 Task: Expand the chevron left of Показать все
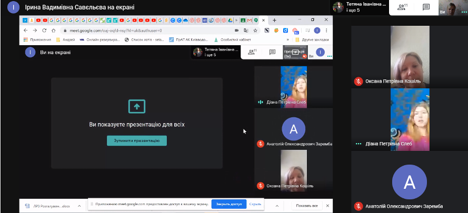pos(277,206)
